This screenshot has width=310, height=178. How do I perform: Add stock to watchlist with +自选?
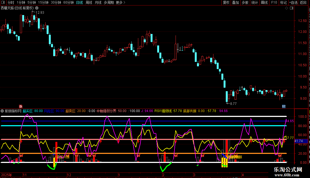(x=293, y=2)
